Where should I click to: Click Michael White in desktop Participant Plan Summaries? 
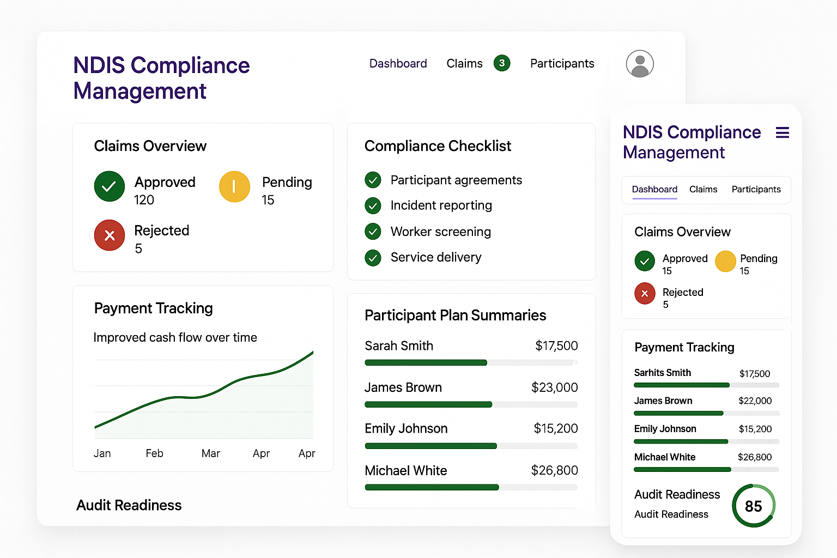pyautogui.click(x=406, y=470)
